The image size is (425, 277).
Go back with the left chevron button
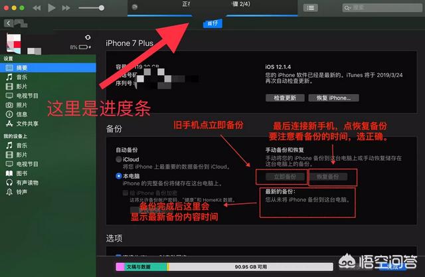click(8, 23)
